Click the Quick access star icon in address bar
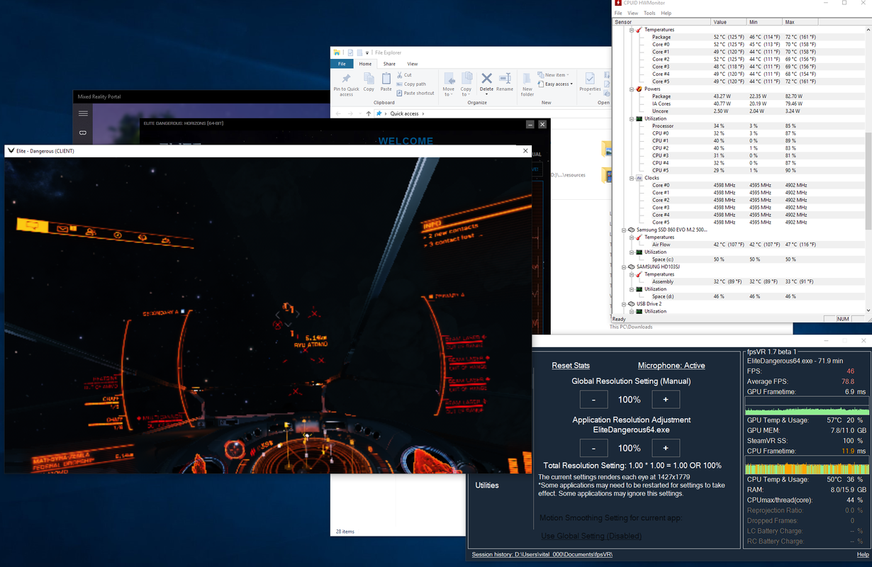Viewport: 872px width, 567px height. pyautogui.click(x=379, y=113)
